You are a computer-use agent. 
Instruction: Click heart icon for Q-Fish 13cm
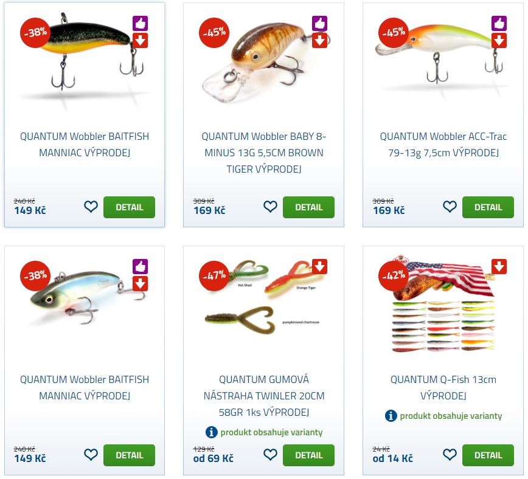[450, 455]
